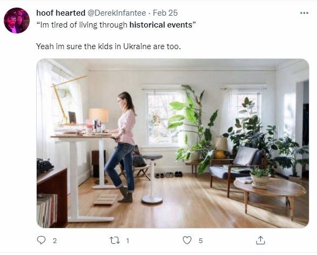Open the attached standing desk photo
Viewport: 317px width, 255px height.
click(x=173, y=143)
